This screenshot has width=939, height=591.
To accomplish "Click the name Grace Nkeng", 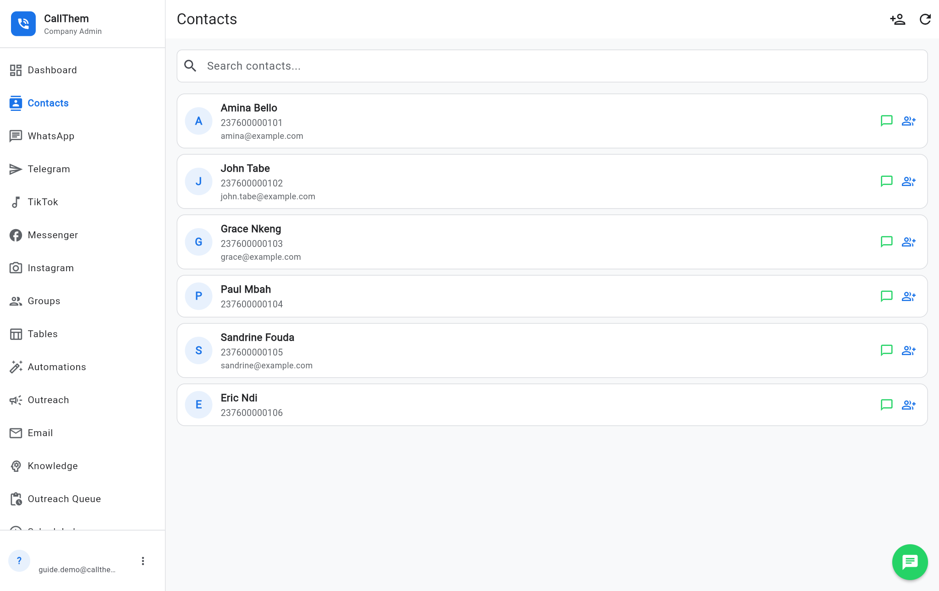I will tap(251, 229).
